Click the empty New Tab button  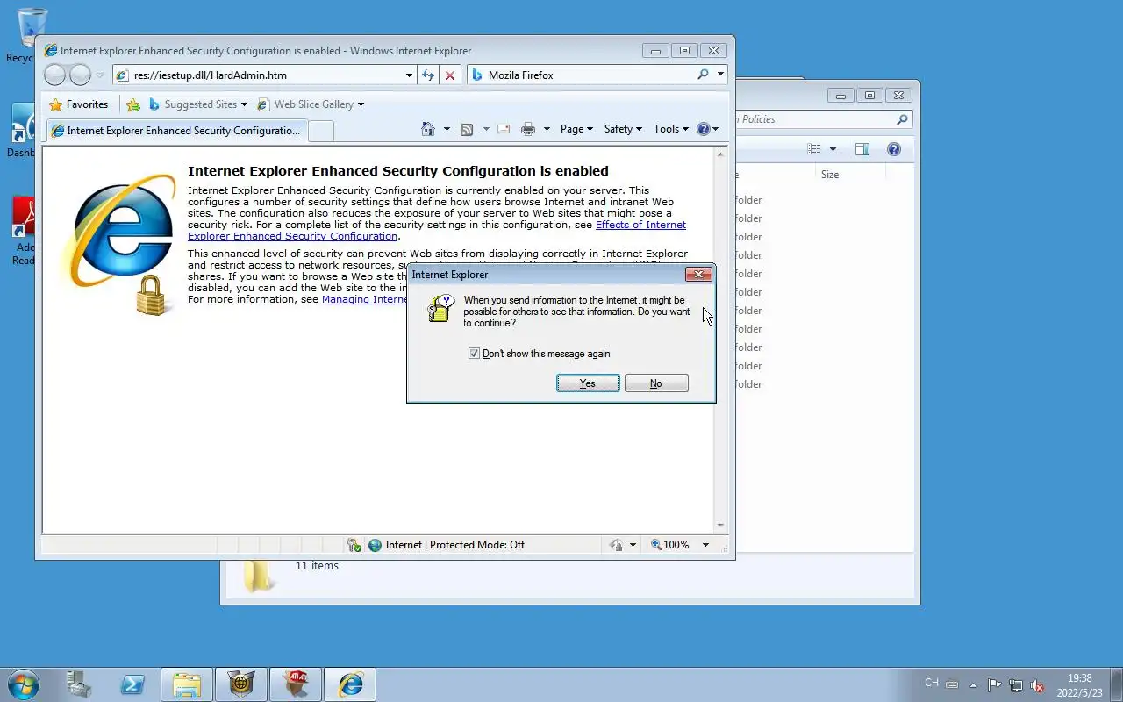(321, 131)
